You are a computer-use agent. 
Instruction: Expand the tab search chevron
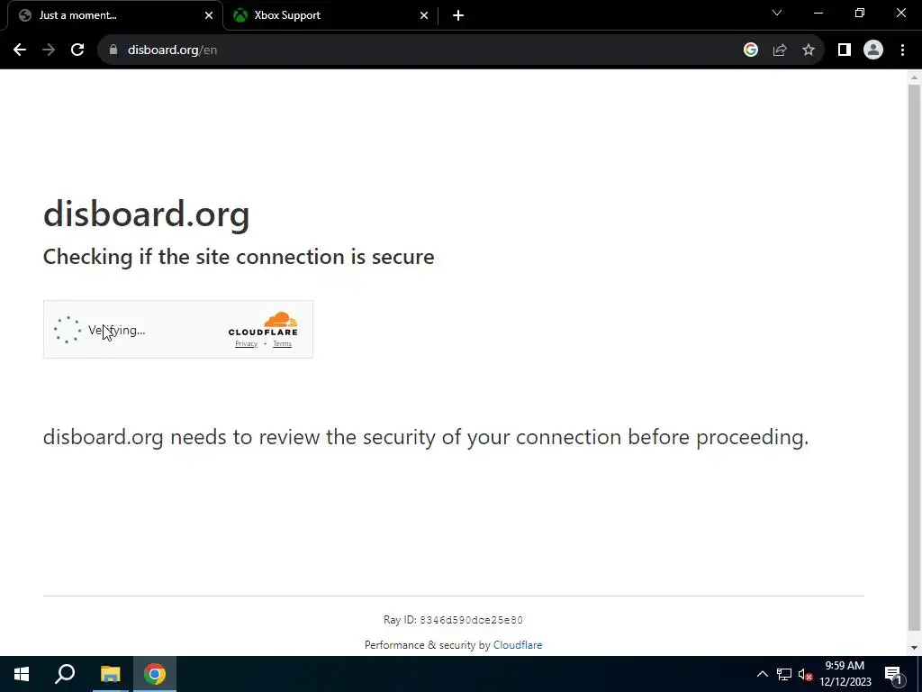[777, 13]
